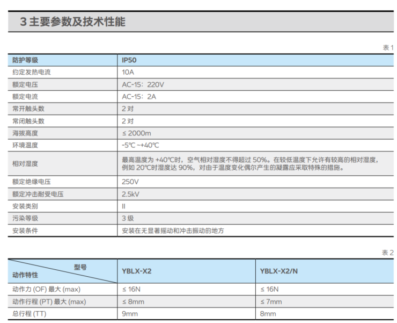Select the 额定电压 row label
397x323 pixels.
coord(25,84)
